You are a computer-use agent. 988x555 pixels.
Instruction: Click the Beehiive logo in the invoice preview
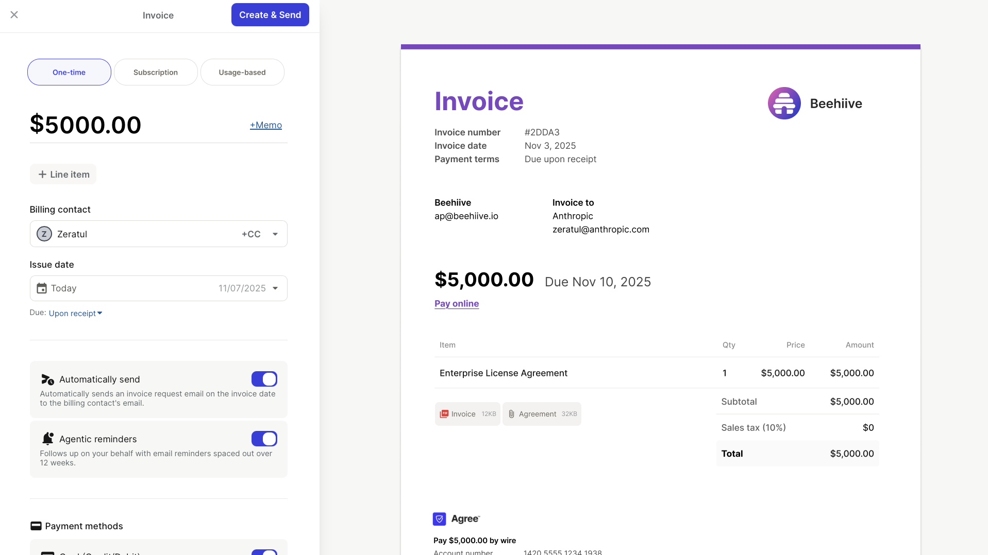(784, 103)
